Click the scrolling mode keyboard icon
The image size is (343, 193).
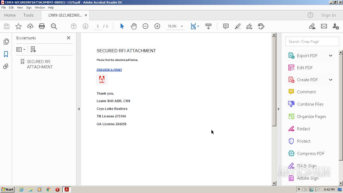point(208,26)
